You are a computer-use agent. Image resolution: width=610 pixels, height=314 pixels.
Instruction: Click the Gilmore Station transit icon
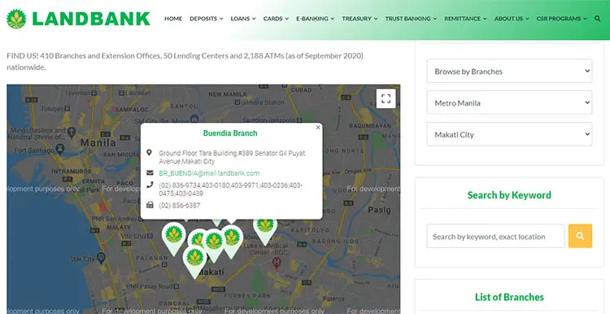237,102
